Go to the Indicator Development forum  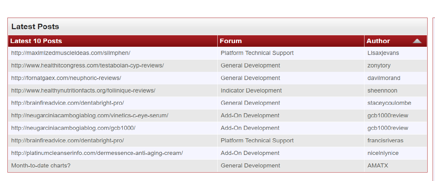(251, 90)
